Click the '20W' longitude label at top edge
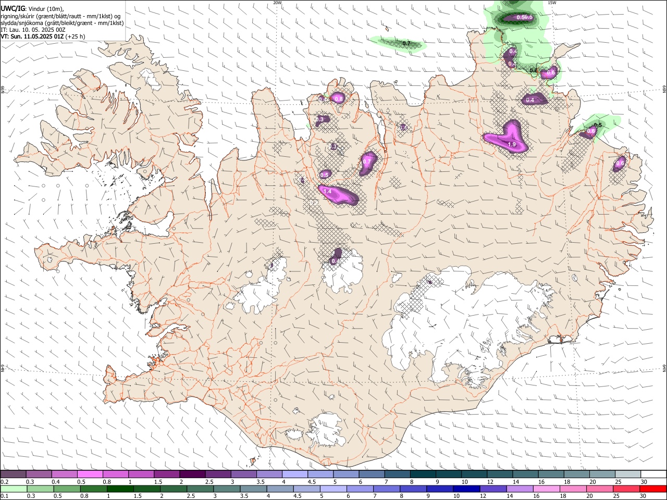The image size is (667, 500). [277, 3]
